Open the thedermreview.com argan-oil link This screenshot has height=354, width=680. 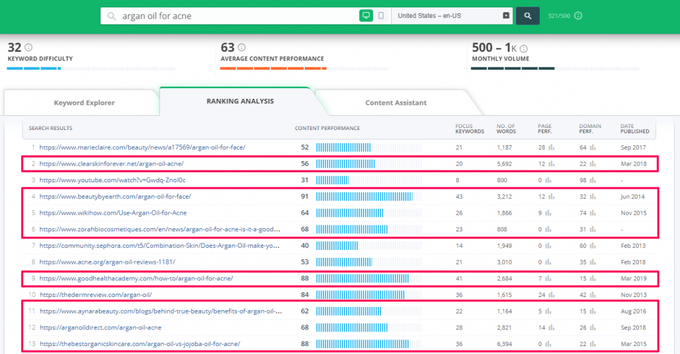click(x=96, y=295)
